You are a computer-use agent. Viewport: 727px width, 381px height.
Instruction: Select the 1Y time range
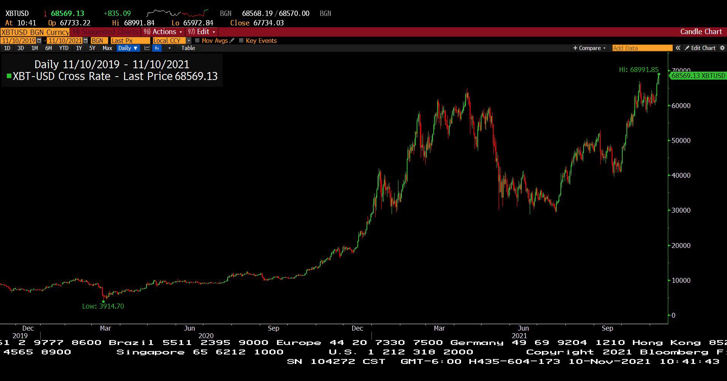[x=79, y=48]
